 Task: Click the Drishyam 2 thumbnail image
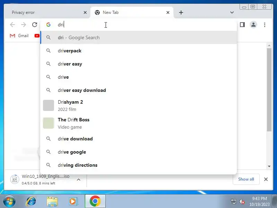coord(48,105)
